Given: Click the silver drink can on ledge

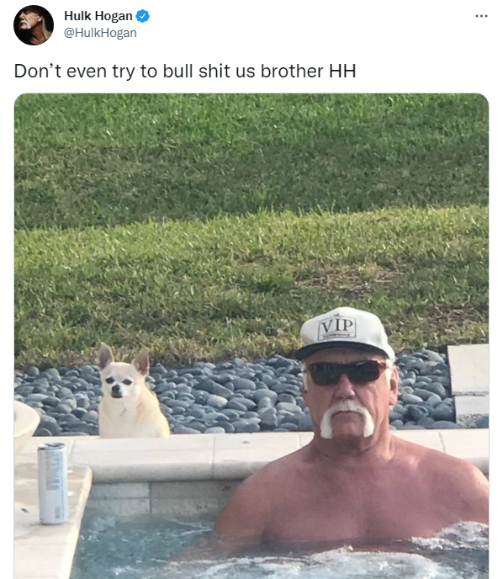Looking at the screenshot, I should point(53,483).
